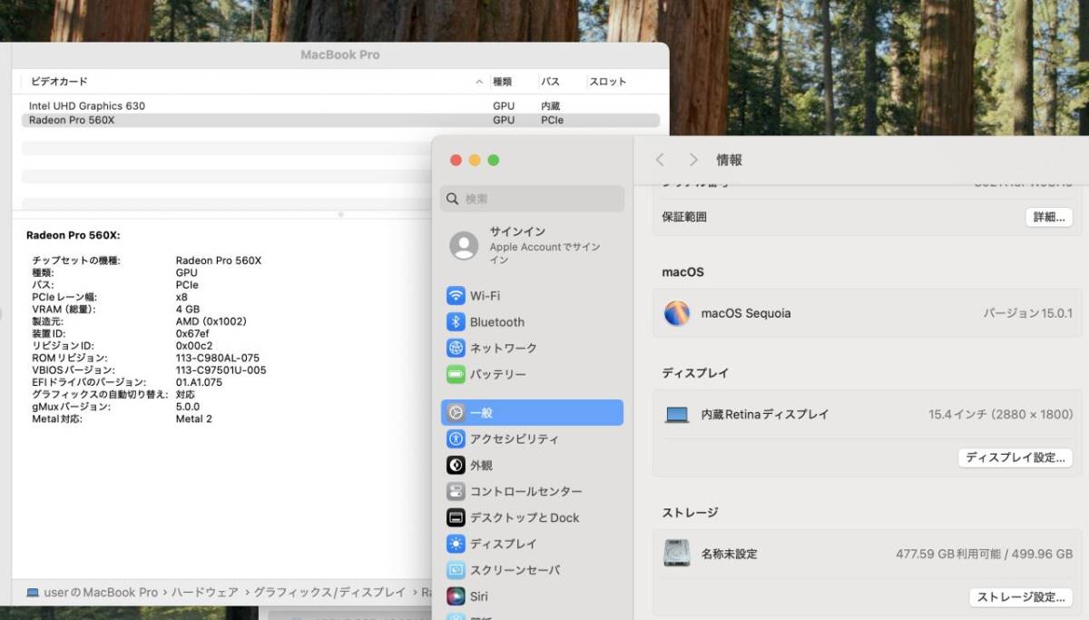Click in the 検索 search field
1089x620 pixels.
tap(533, 199)
